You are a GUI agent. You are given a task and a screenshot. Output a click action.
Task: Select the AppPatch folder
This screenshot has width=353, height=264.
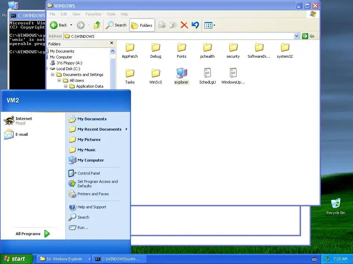point(130,51)
